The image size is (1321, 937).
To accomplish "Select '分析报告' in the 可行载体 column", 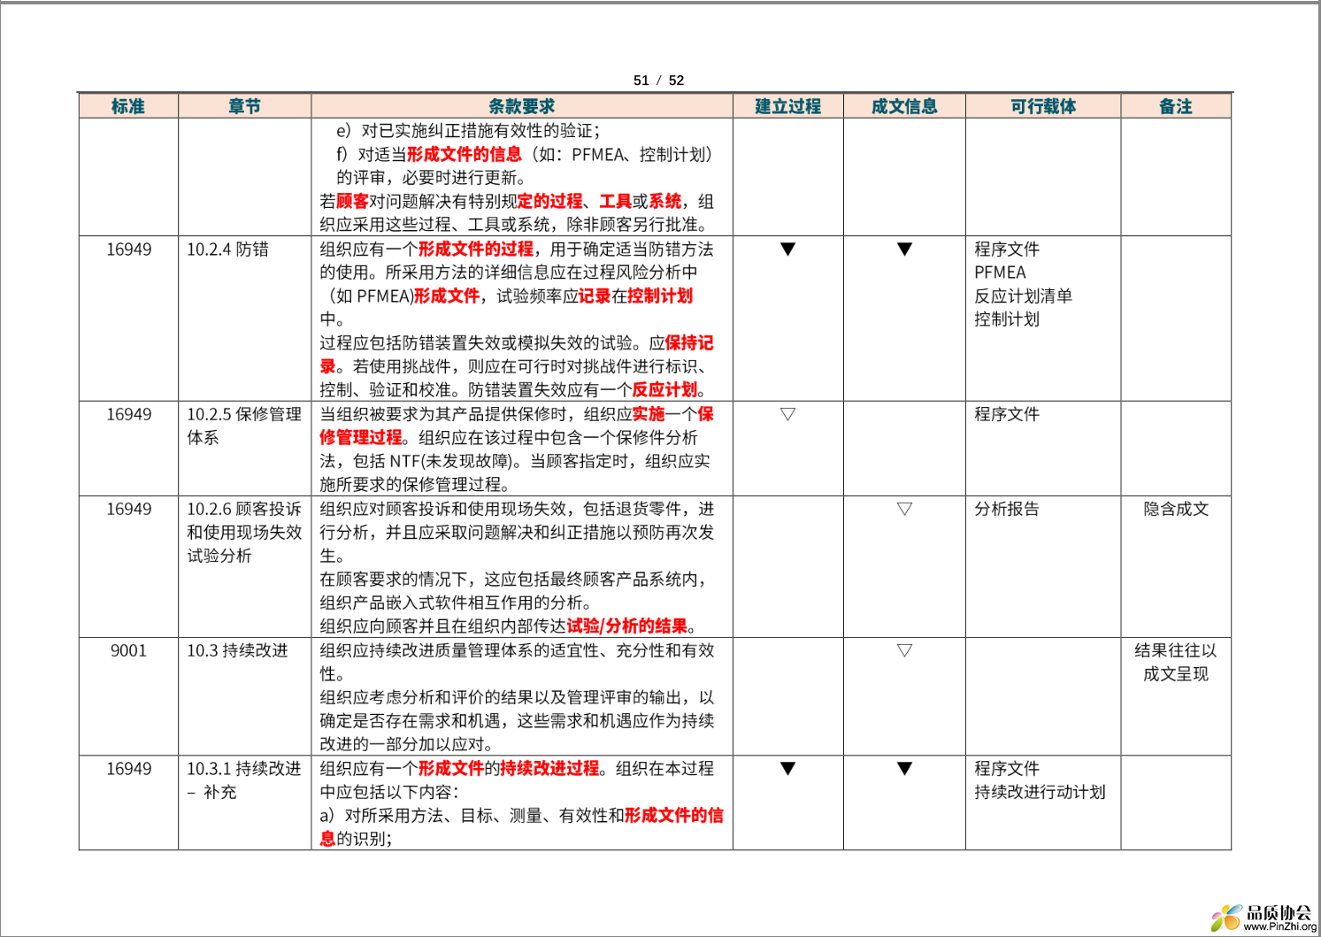I will (x=1007, y=509).
